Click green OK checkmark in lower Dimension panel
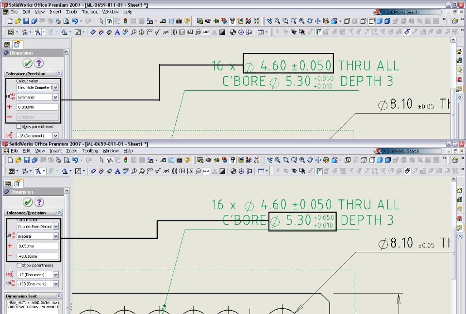Screen dimensions: 466x314 (x=28, y=202)
